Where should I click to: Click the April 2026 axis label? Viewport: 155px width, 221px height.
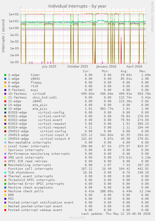pyautogui.click(x=134, y=67)
